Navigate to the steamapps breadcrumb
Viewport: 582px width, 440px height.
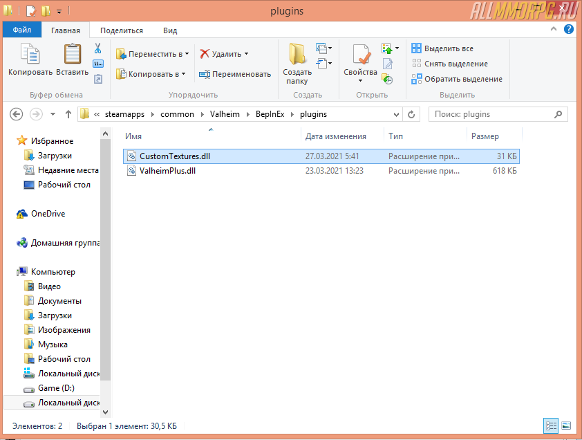click(124, 114)
